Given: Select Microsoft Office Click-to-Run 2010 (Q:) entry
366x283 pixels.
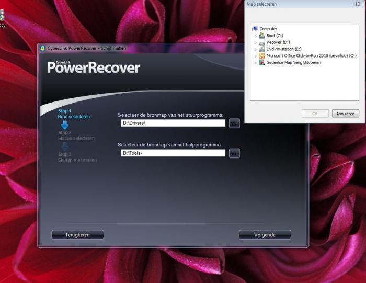Looking at the screenshot, I should [x=312, y=56].
